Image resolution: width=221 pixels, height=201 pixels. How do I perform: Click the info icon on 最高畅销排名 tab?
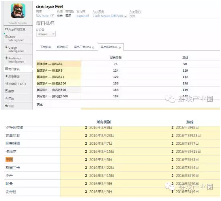pyautogui.click(x=120, y=47)
